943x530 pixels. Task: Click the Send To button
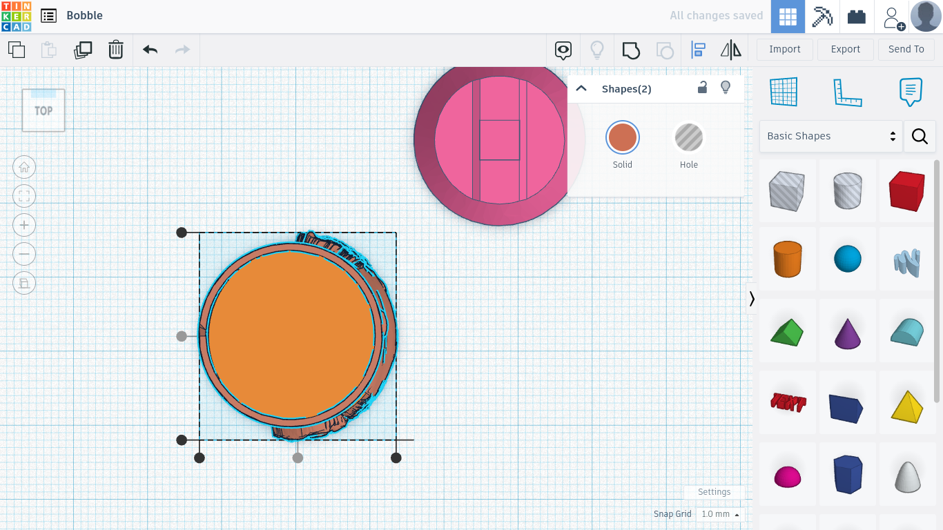tap(906, 50)
